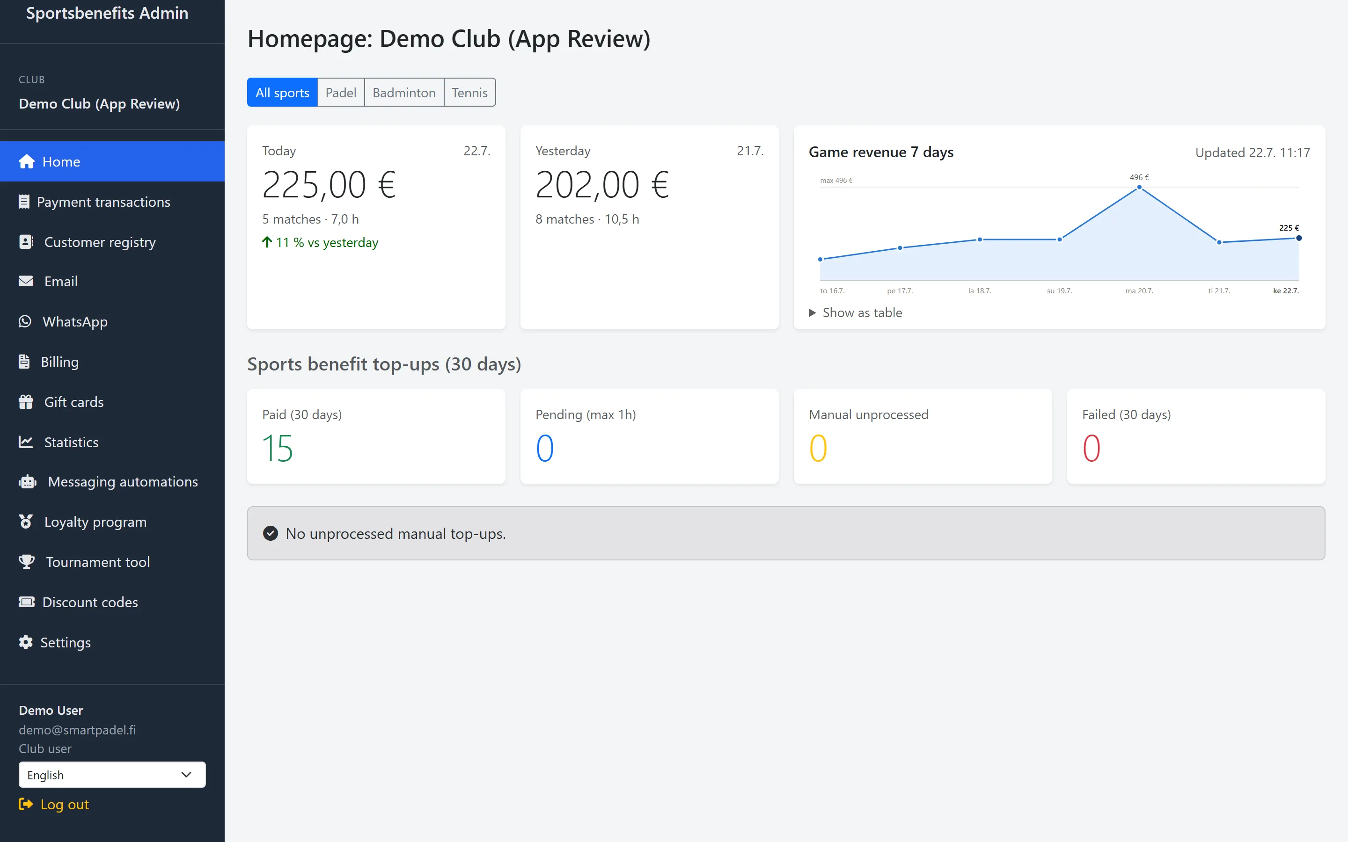Screen dimensions: 1348x842
Task: Click the 'max 496 €' chart label
Action: 836,181
